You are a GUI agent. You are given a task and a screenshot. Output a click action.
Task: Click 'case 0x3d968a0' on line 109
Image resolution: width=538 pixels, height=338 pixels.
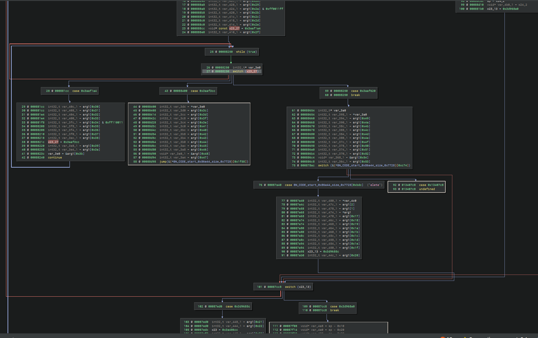point(342,306)
